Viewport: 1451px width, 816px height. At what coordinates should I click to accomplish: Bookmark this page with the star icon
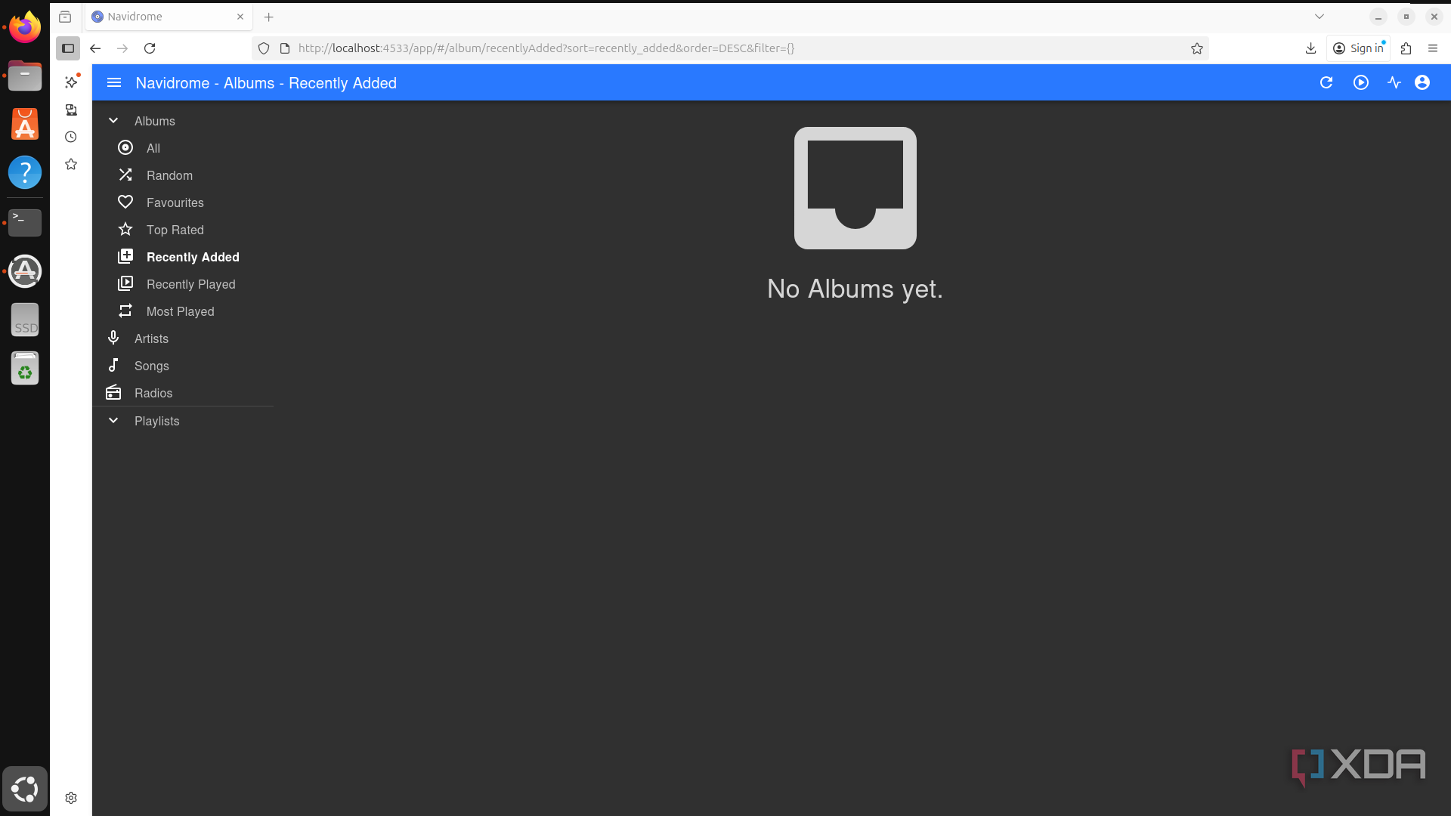tap(1197, 48)
